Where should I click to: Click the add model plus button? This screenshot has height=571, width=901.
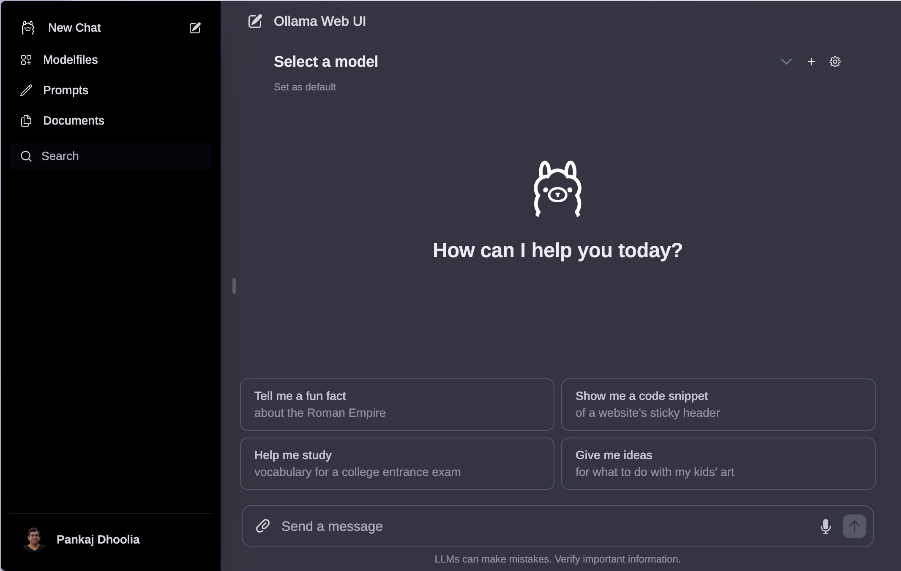click(811, 61)
